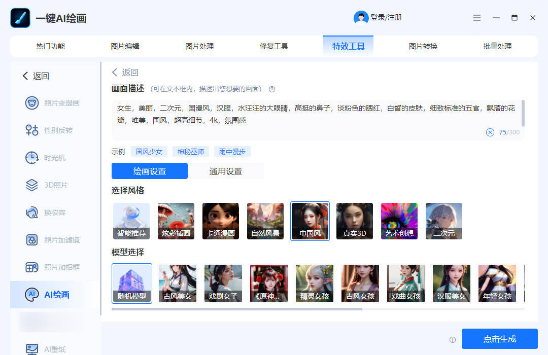Image resolution: width=548 pixels, height=355 pixels.
Task: Click the horizontal model list scrollbar
Action: point(237,309)
